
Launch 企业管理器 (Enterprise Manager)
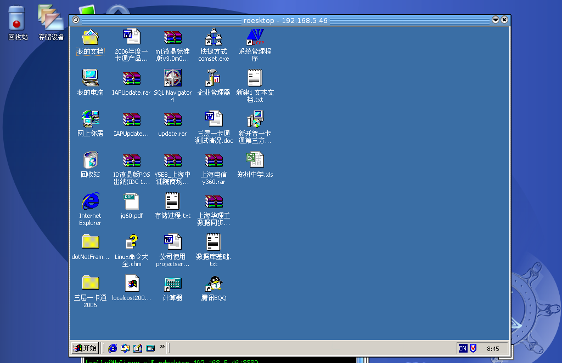tap(213, 77)
